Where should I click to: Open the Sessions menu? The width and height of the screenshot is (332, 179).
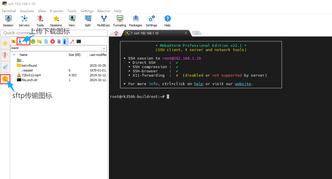click(27, 11)
